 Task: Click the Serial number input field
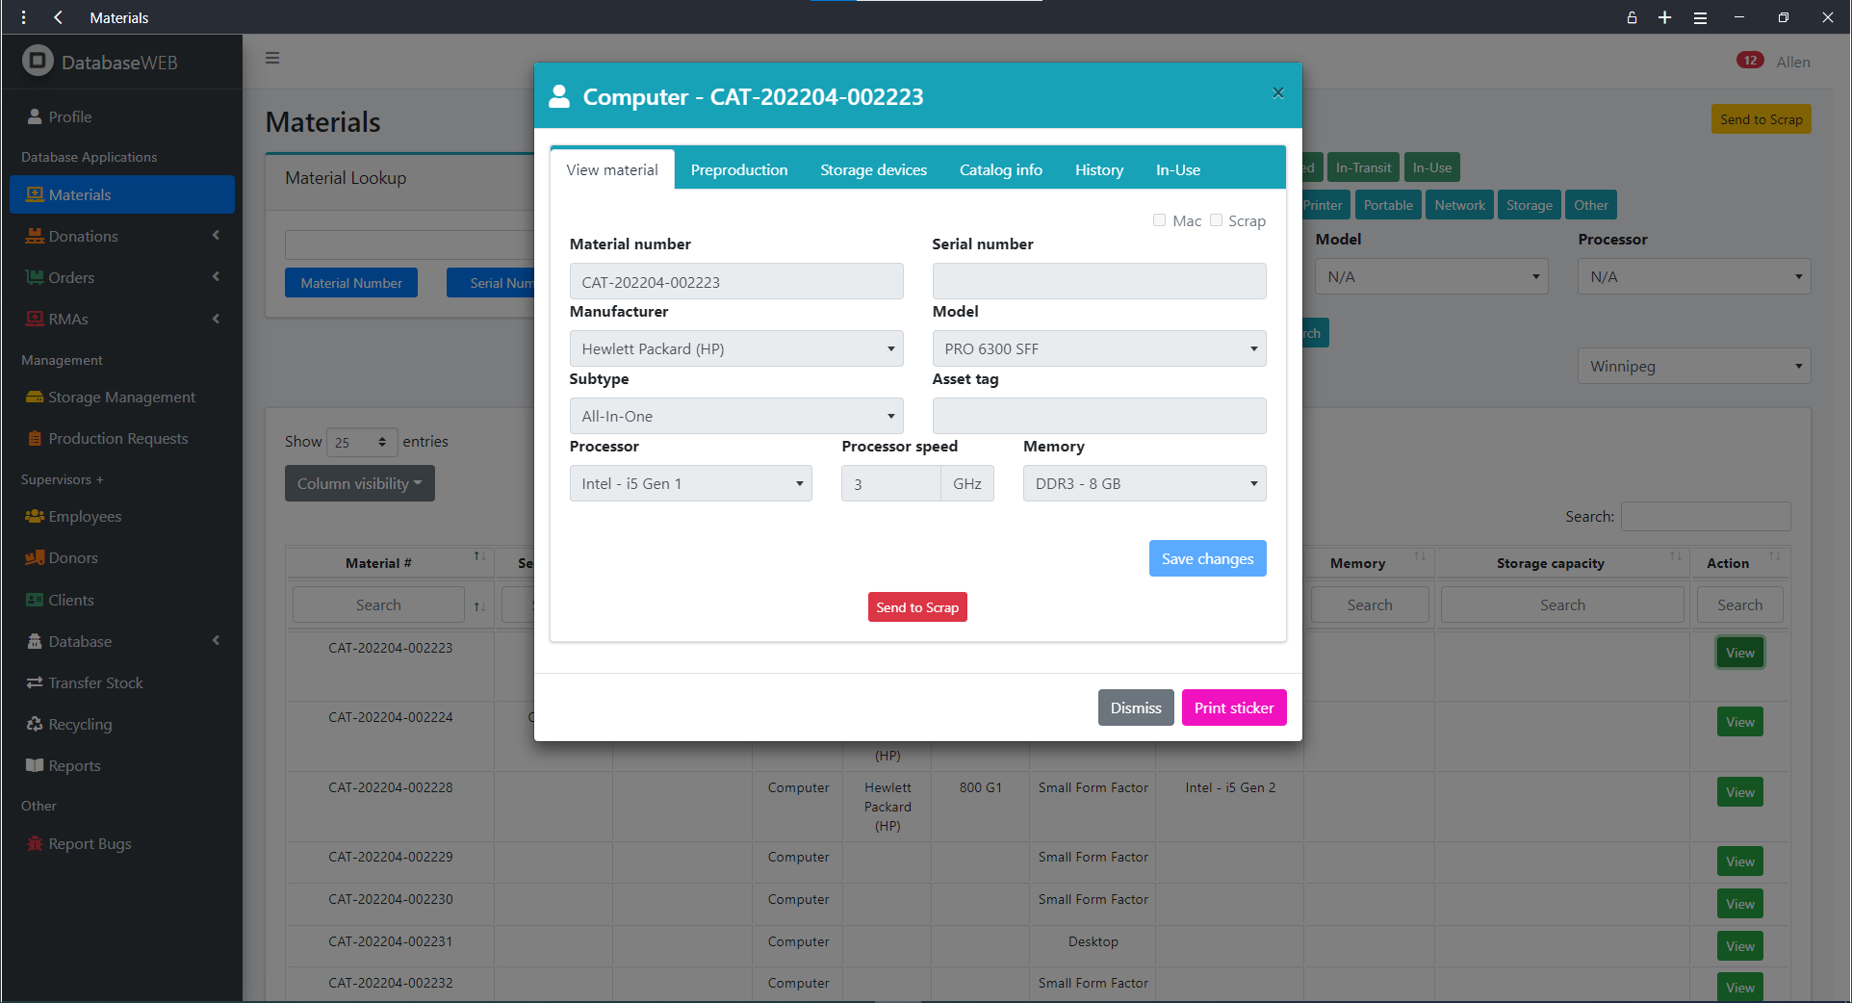pyautogui.click(x=1099, y=281)
